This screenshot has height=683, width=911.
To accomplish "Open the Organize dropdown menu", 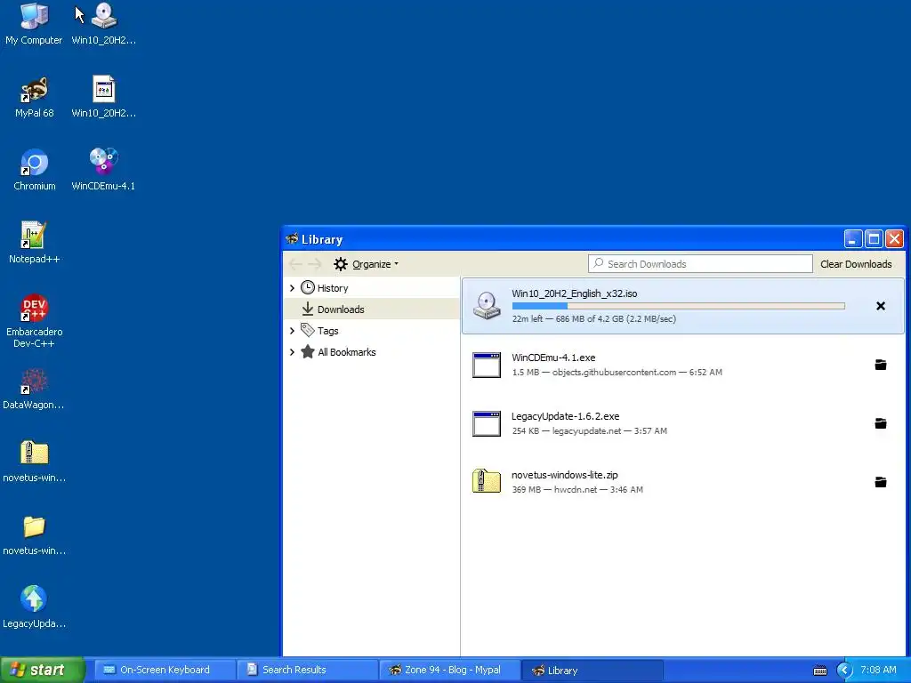I will point(366,264).
